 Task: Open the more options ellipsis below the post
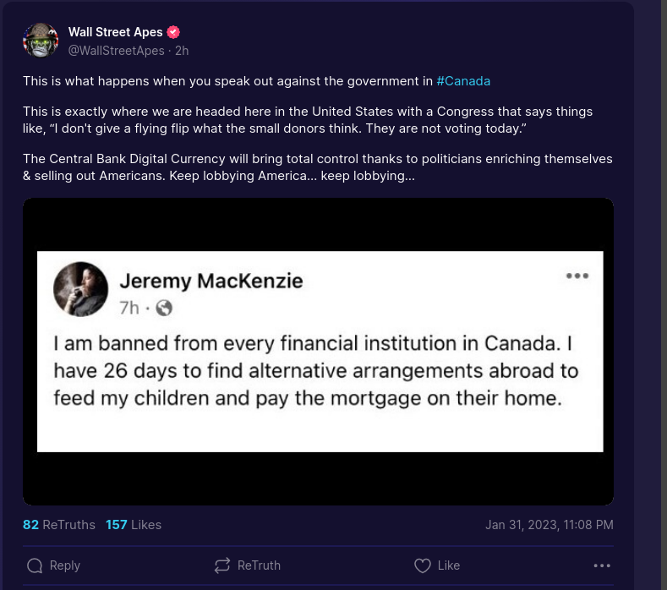[602, 565]
